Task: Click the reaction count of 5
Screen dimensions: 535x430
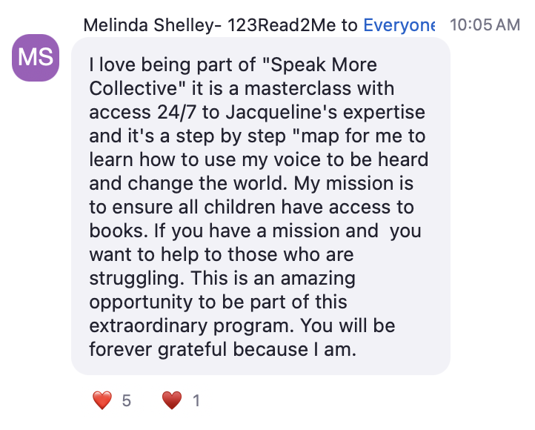Action: click(x=126, y=401)
